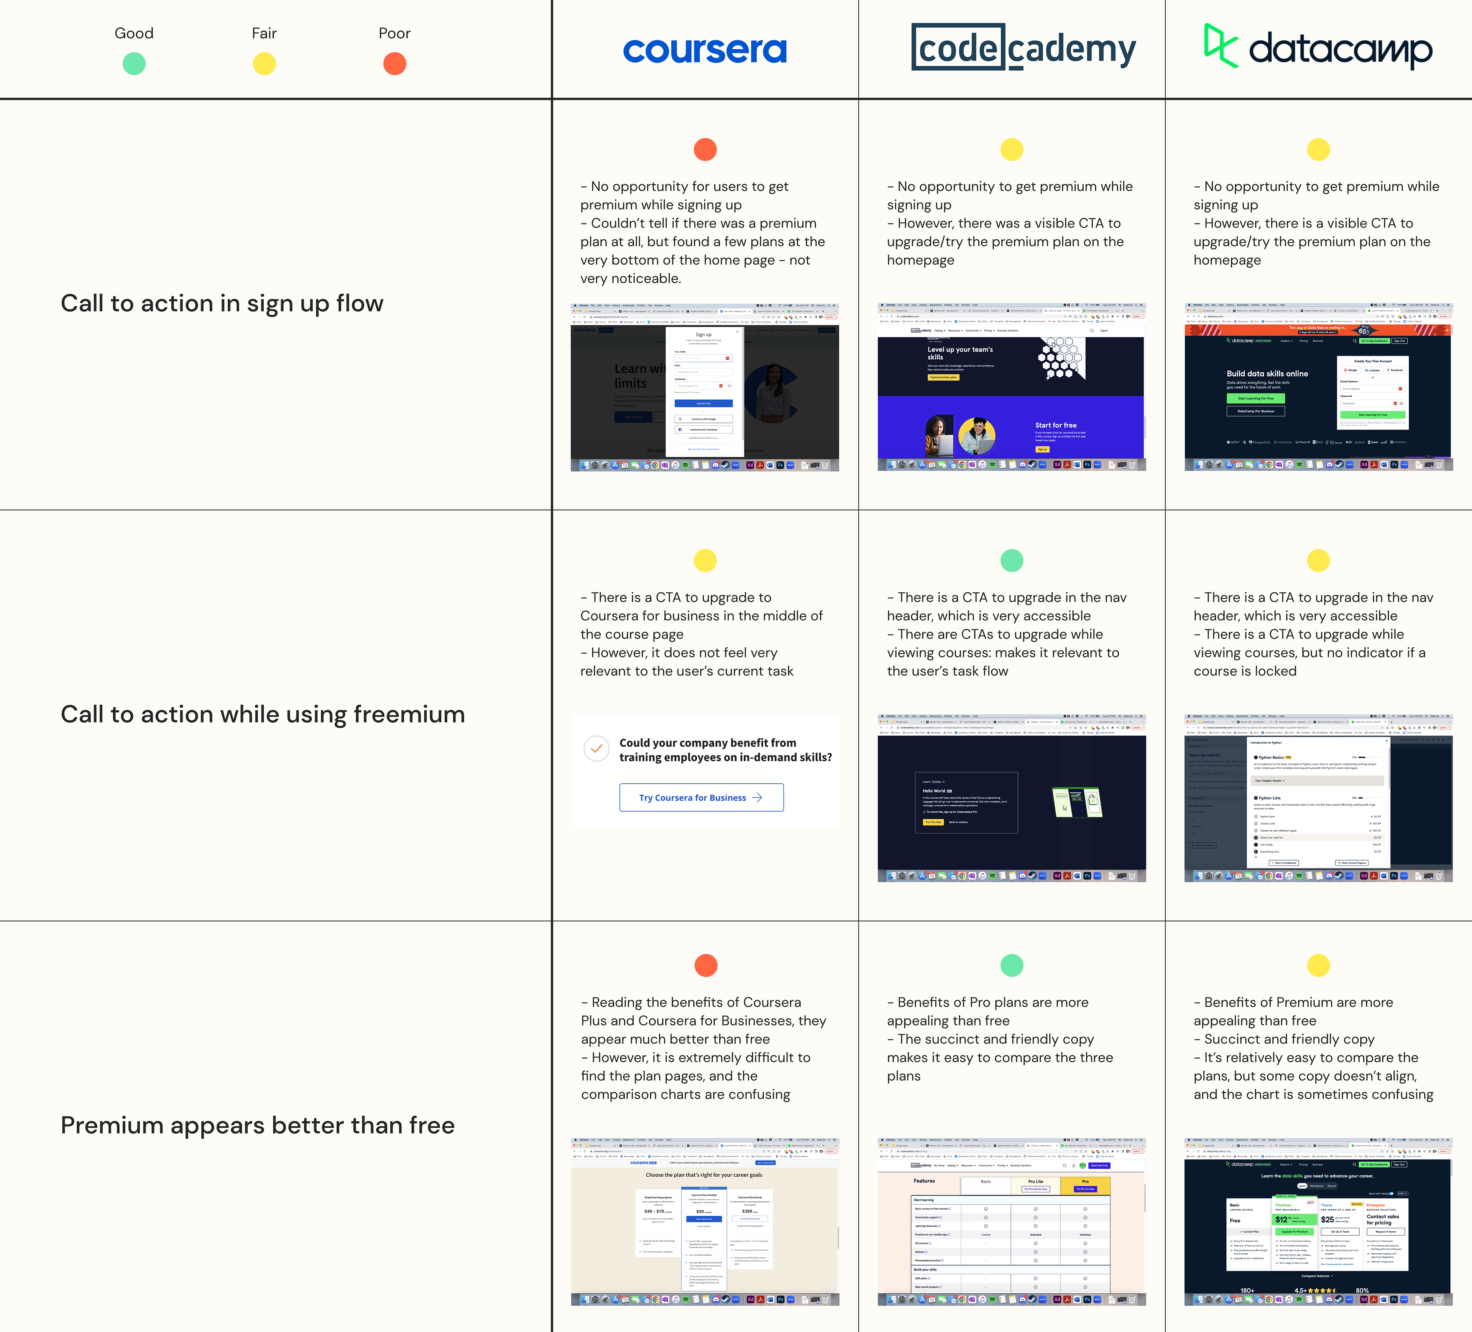Click Codecademy's green rating dot in freemium row
Image resolution: width=1472 pixels, height=1332 pixels.
1011,560
